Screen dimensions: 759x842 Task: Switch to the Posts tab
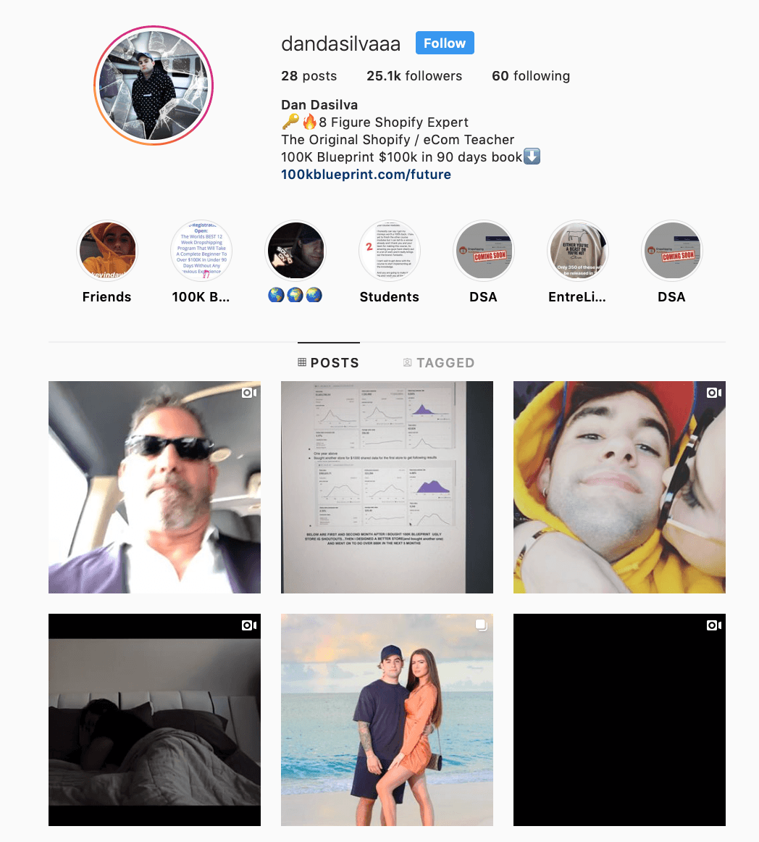tap(329, 363)
